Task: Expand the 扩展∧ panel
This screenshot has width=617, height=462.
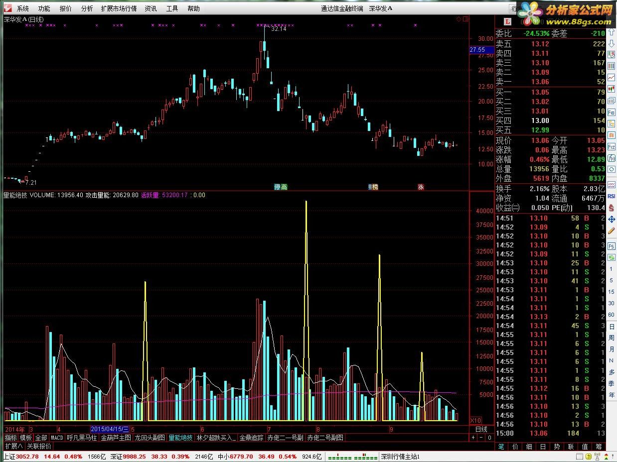Action: click(x=13, y=447)
